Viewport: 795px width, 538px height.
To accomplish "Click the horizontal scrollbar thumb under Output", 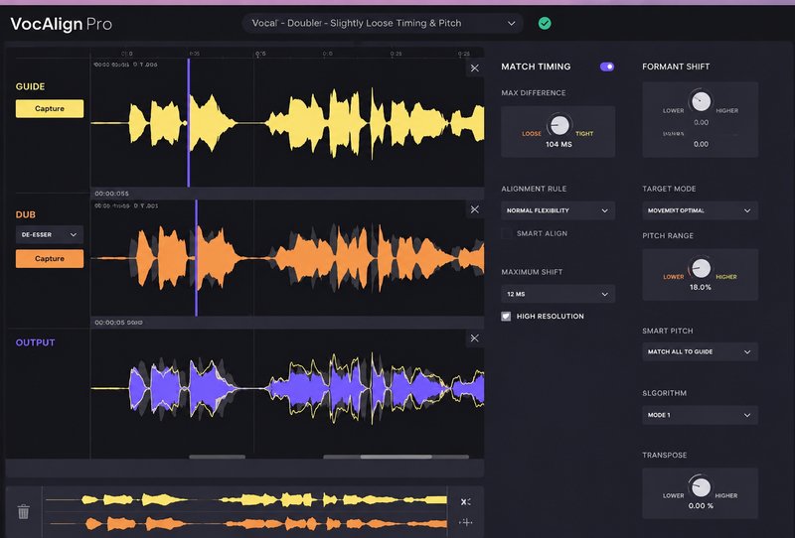I will click(396, 457).
